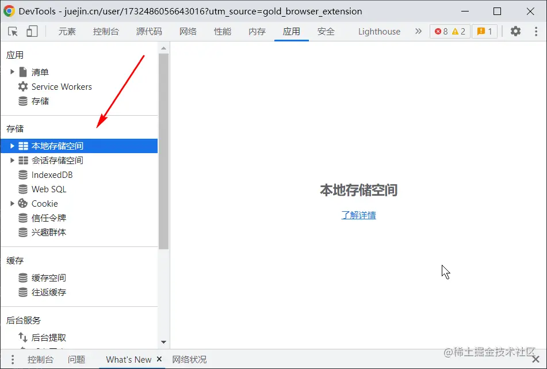Click the 兴趣群体 database icon
The height and width of the screenshot is (369, 547).
23,232
